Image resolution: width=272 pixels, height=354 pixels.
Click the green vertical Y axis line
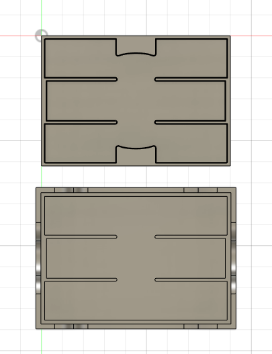[42, 177]
